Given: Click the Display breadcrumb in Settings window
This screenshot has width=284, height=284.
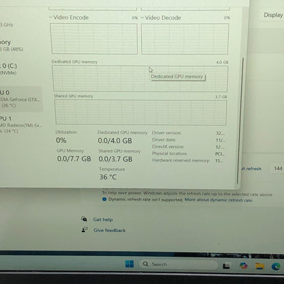Looking at the screenshot, I should [273, 15].
